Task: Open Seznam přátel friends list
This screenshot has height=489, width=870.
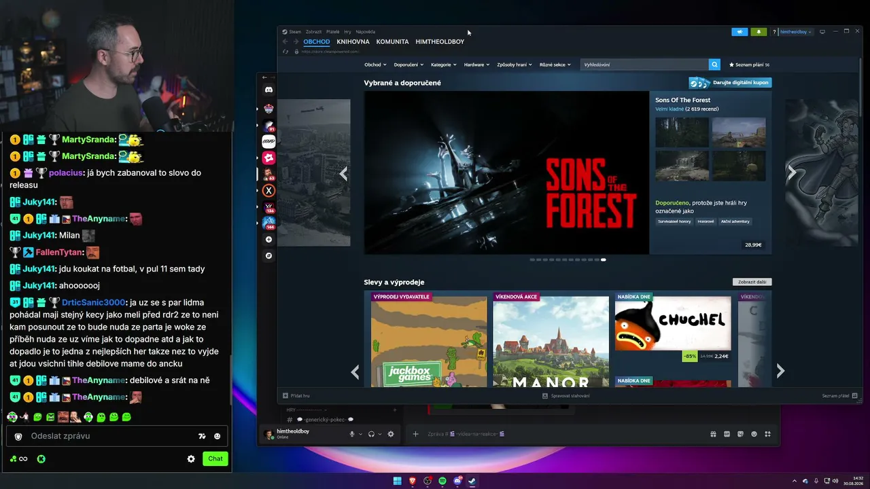Action: pos(840,396)
